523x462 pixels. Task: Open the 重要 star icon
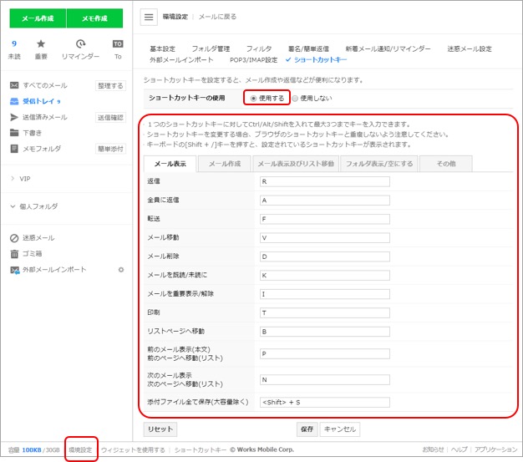41,44
